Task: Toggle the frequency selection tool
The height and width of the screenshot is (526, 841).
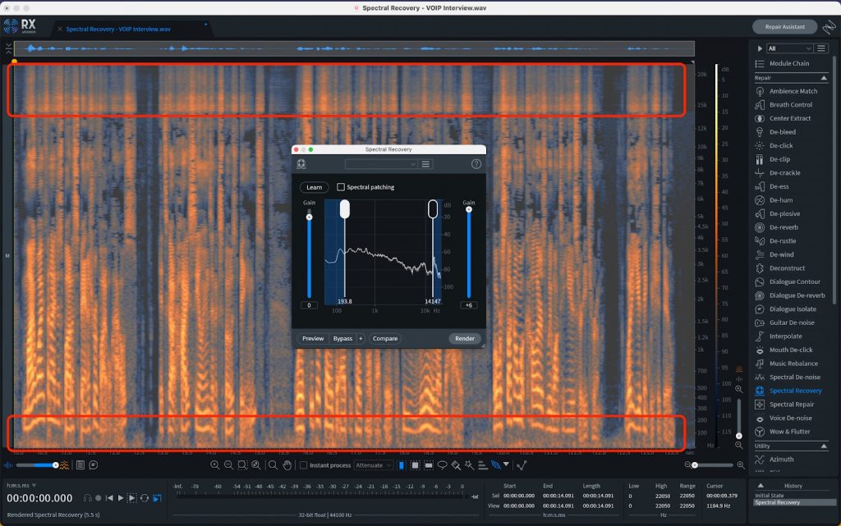Action: pos(429,465)
